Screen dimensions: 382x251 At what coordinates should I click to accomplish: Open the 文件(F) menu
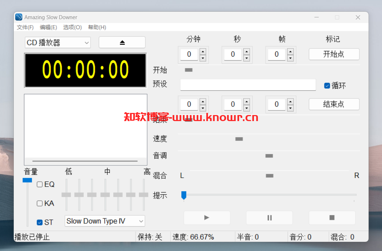(25, 27)
